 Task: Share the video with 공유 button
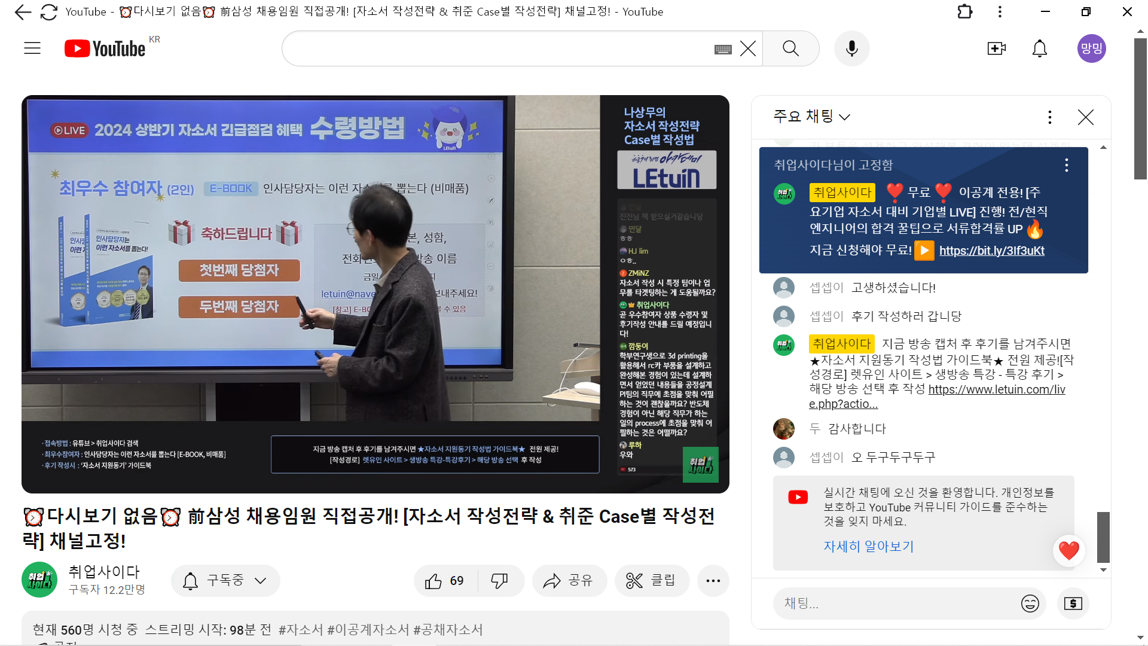point(569,581)
